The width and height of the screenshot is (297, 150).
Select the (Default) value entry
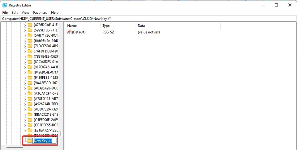[x=79, y=32]
